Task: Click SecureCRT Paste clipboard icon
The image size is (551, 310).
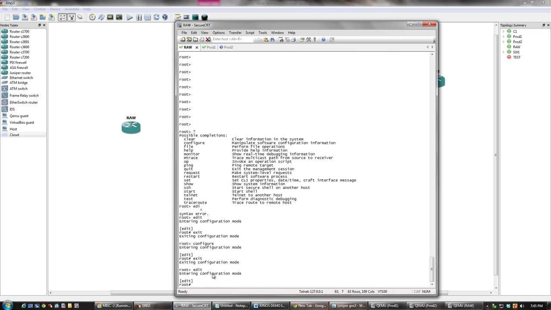Action: point(266,40)
